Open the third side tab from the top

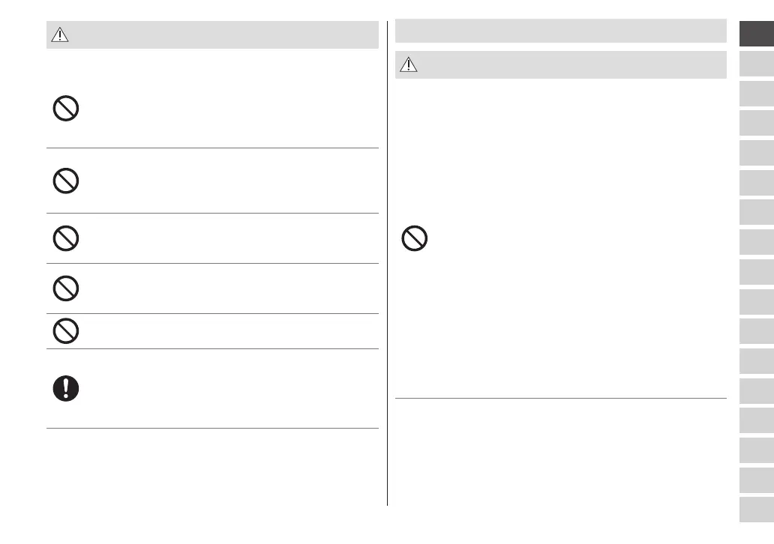(756, 93)
